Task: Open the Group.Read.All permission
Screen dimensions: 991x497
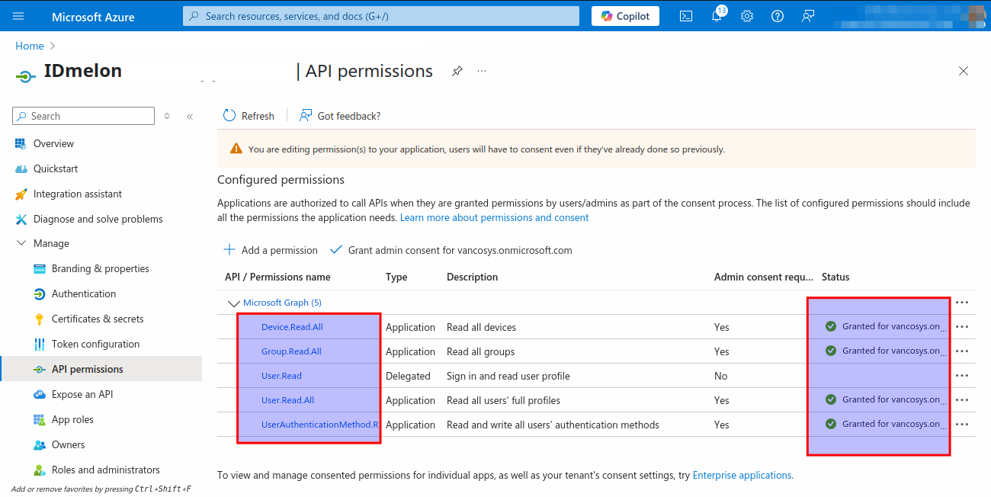Action: point(291,351)
